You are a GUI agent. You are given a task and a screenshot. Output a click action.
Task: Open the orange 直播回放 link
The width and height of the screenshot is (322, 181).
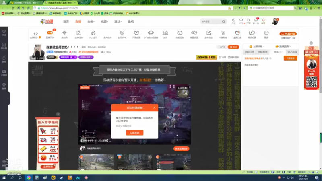(145, 80)
